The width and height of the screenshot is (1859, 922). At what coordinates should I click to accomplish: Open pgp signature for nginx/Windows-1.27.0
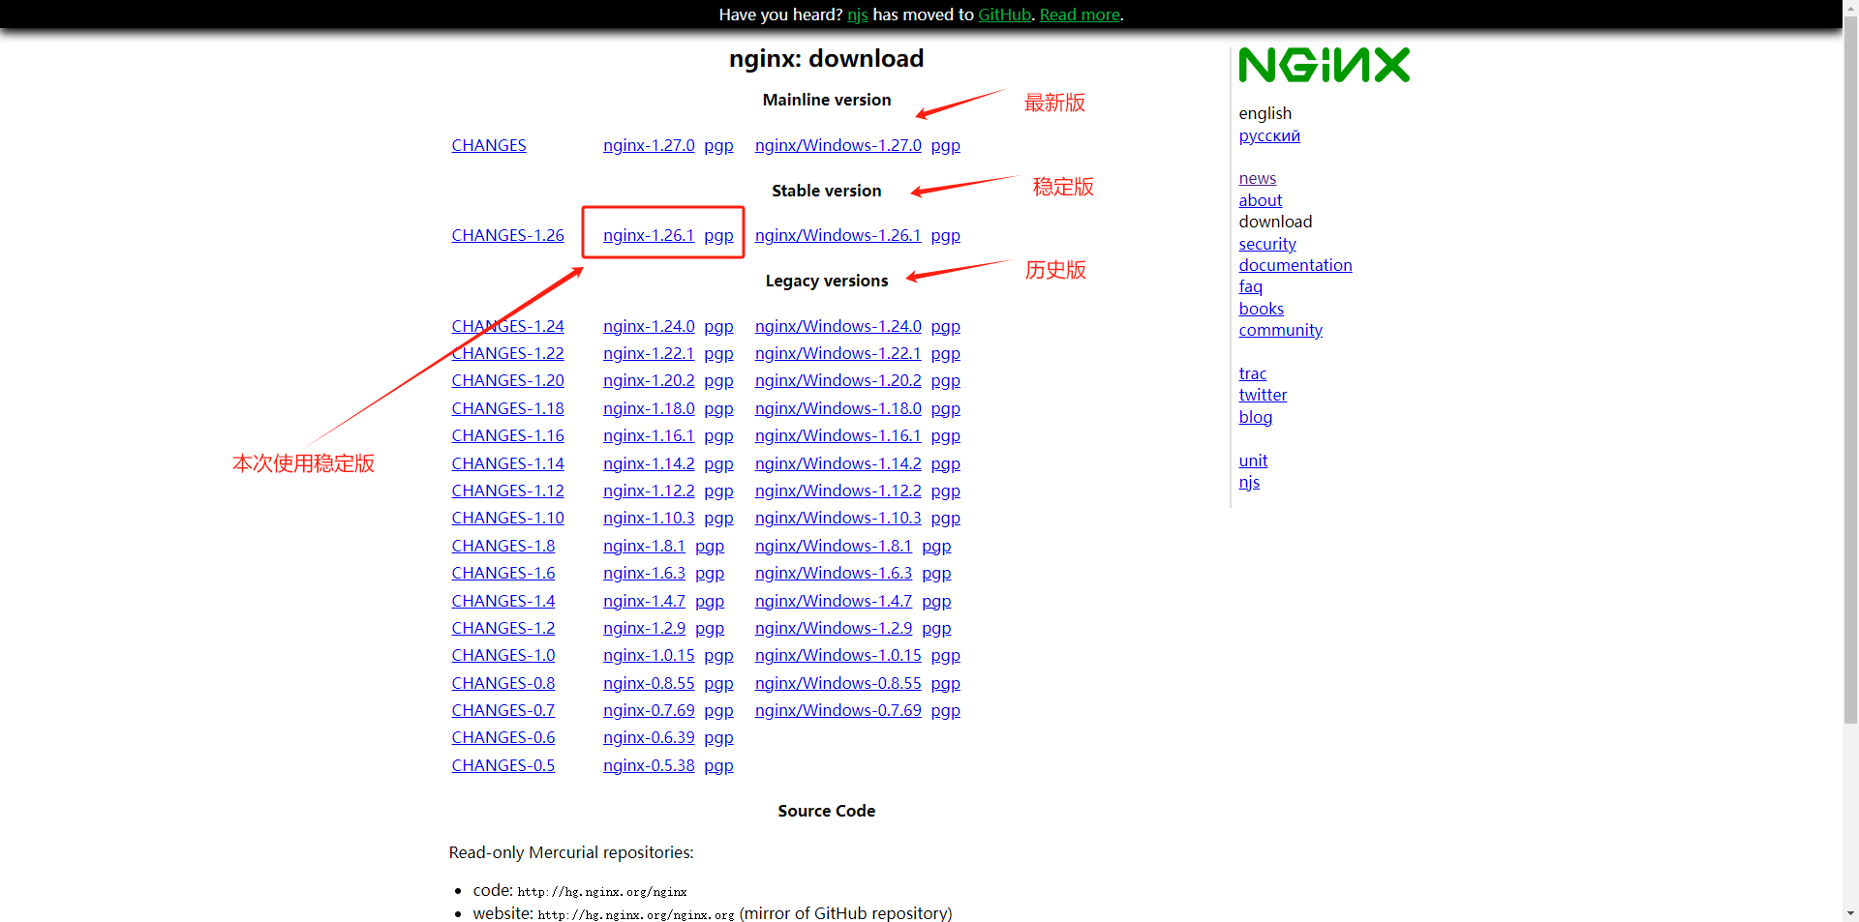tap(946, 145)
